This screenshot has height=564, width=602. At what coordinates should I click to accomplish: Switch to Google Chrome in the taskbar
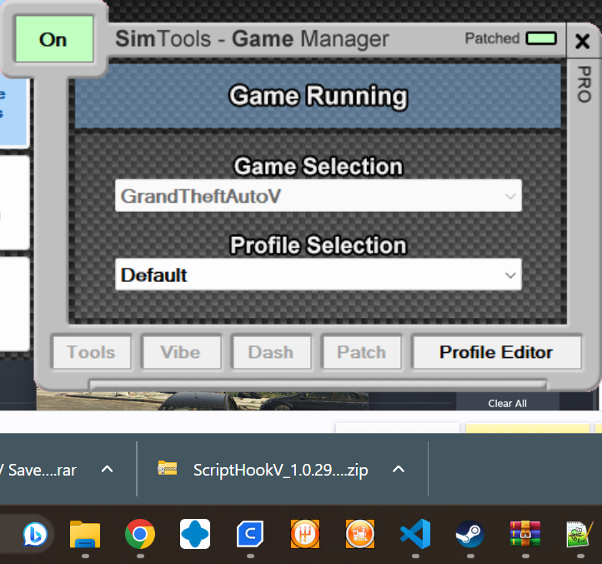point(140,534)
